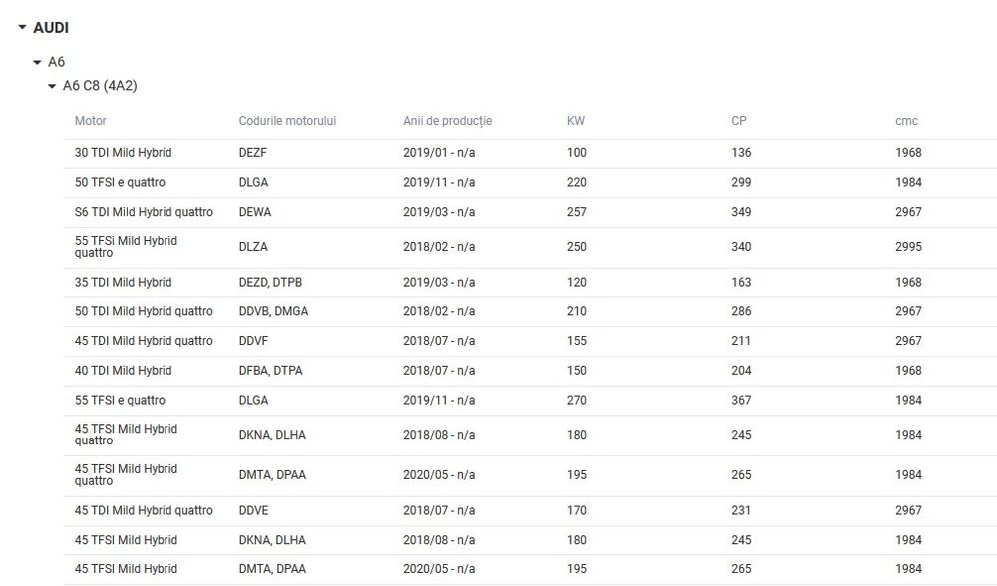
Task: Click the KW column header
Action: [x=576, y=121]
